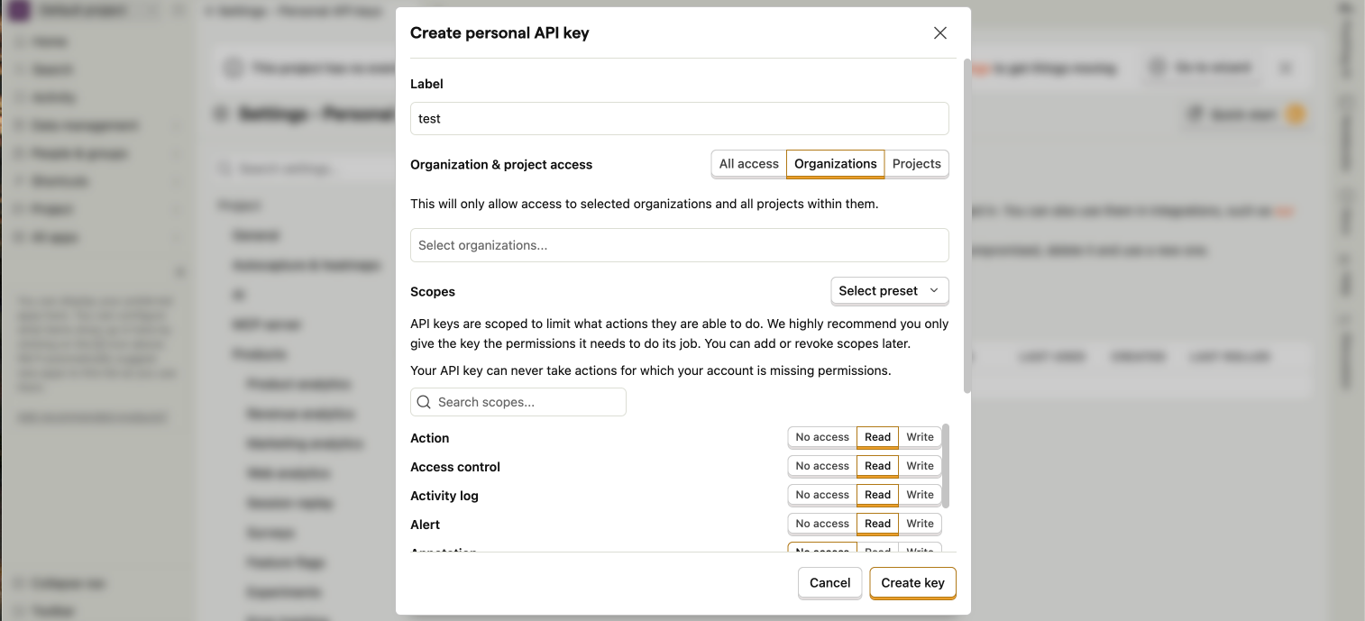1365x621 pixels.
Task: Click the Select preset chevron arrow
Action: pos(934,290)
